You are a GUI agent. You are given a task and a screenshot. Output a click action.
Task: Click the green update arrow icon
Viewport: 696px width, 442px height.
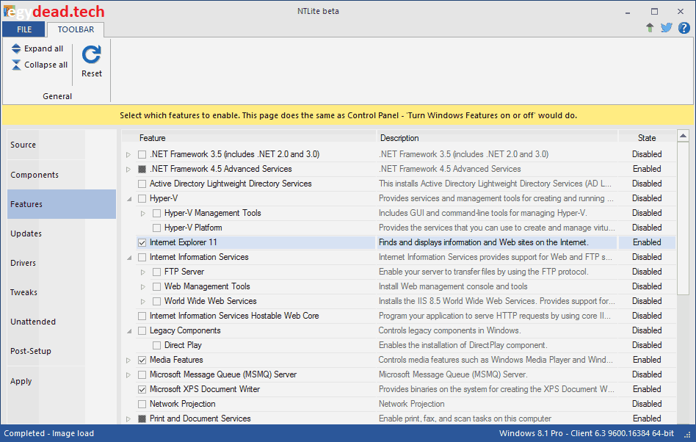pos(650,27)
